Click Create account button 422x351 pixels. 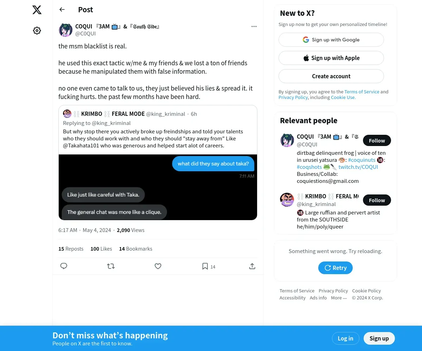click(331, 76)
